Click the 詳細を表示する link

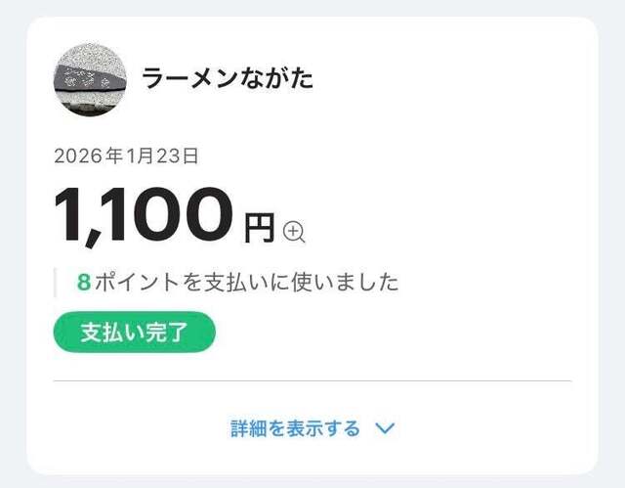tap(296, 428)
